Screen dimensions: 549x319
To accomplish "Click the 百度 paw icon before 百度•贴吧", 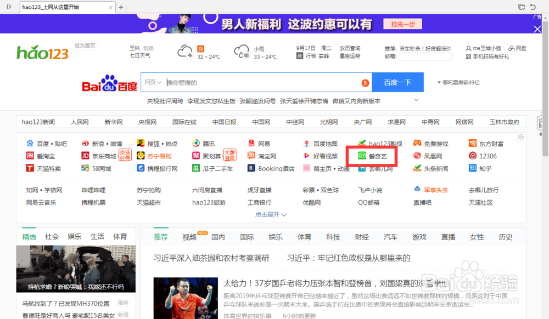I will click(x=30, y=143).
